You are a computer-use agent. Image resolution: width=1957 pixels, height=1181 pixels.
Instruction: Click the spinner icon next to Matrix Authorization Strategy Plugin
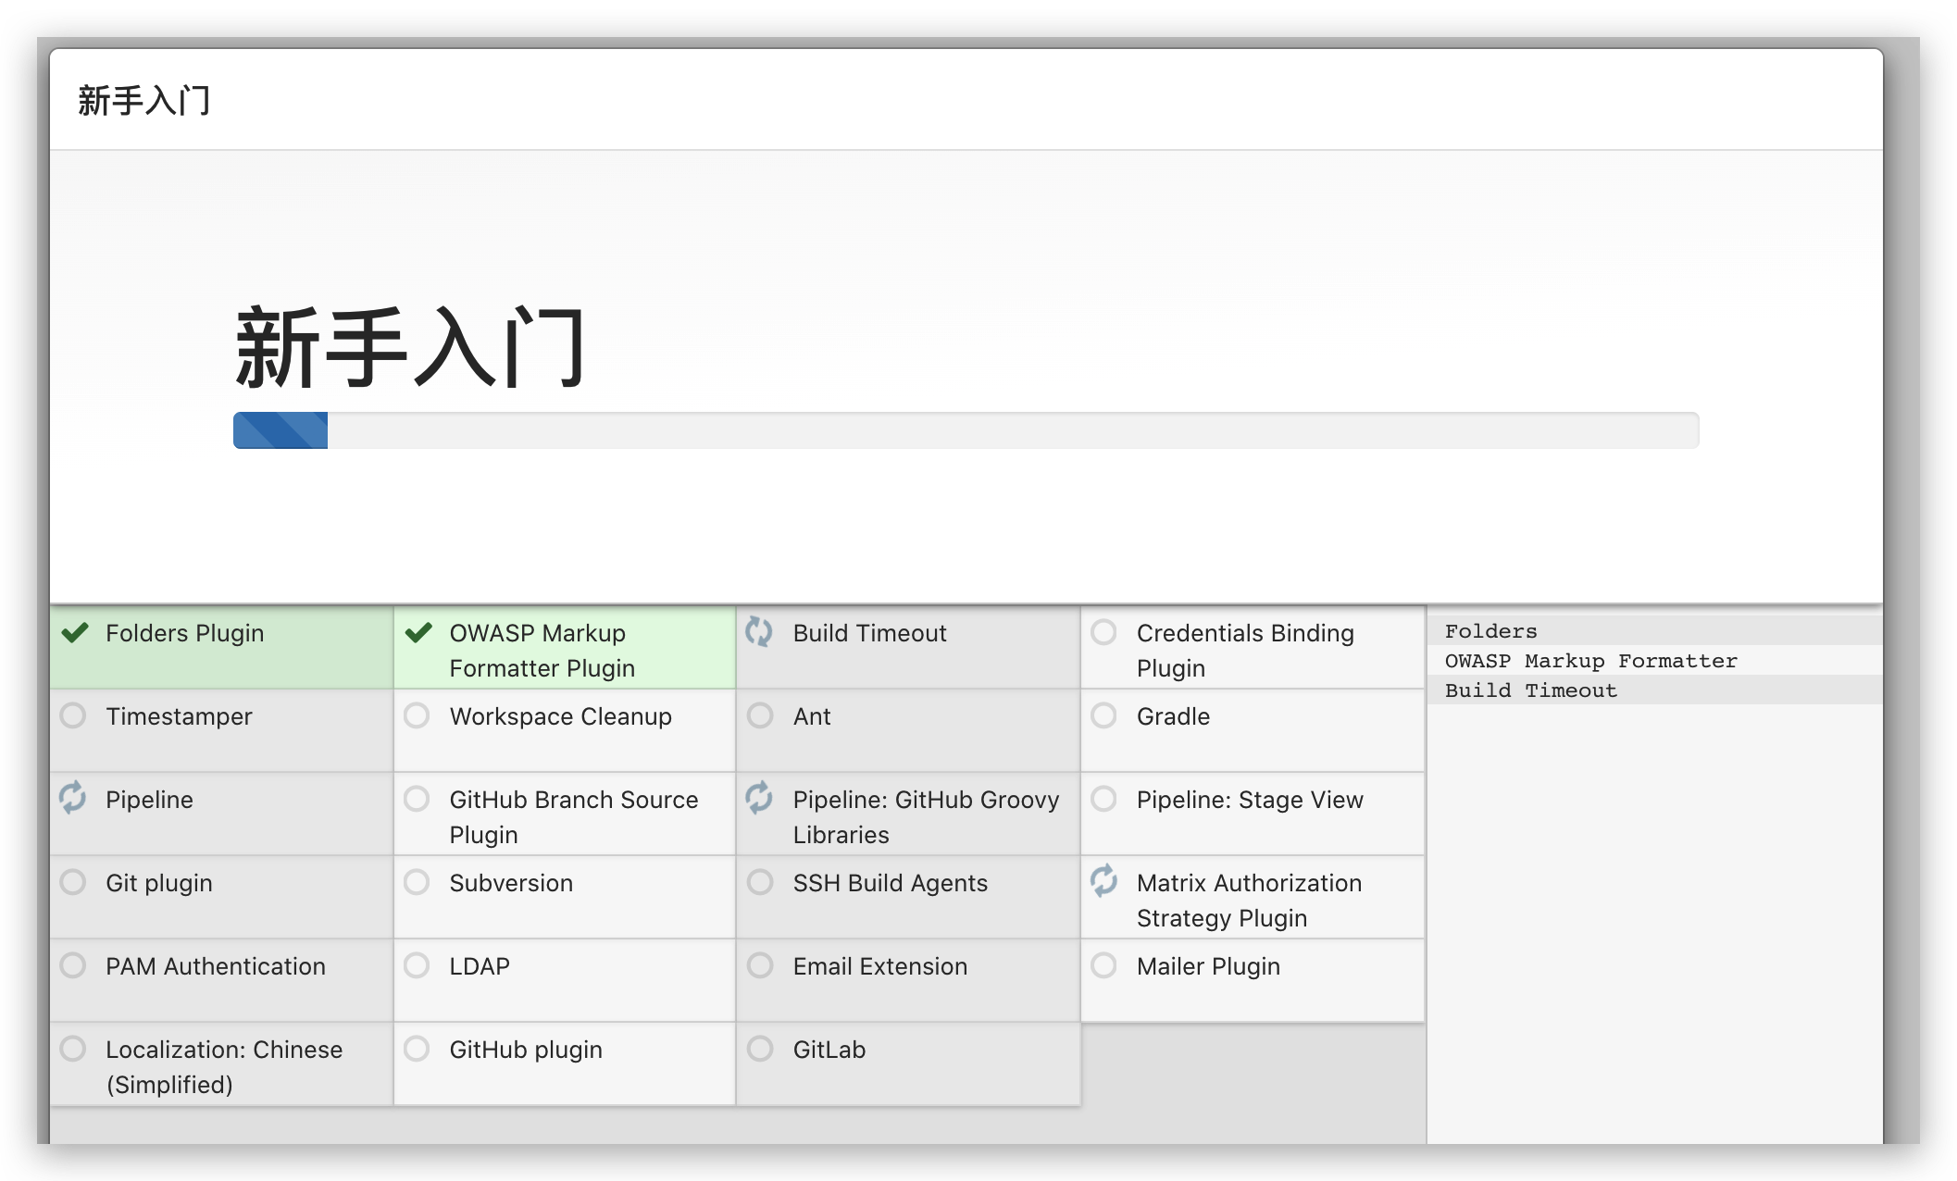(x=1103, y=881)
